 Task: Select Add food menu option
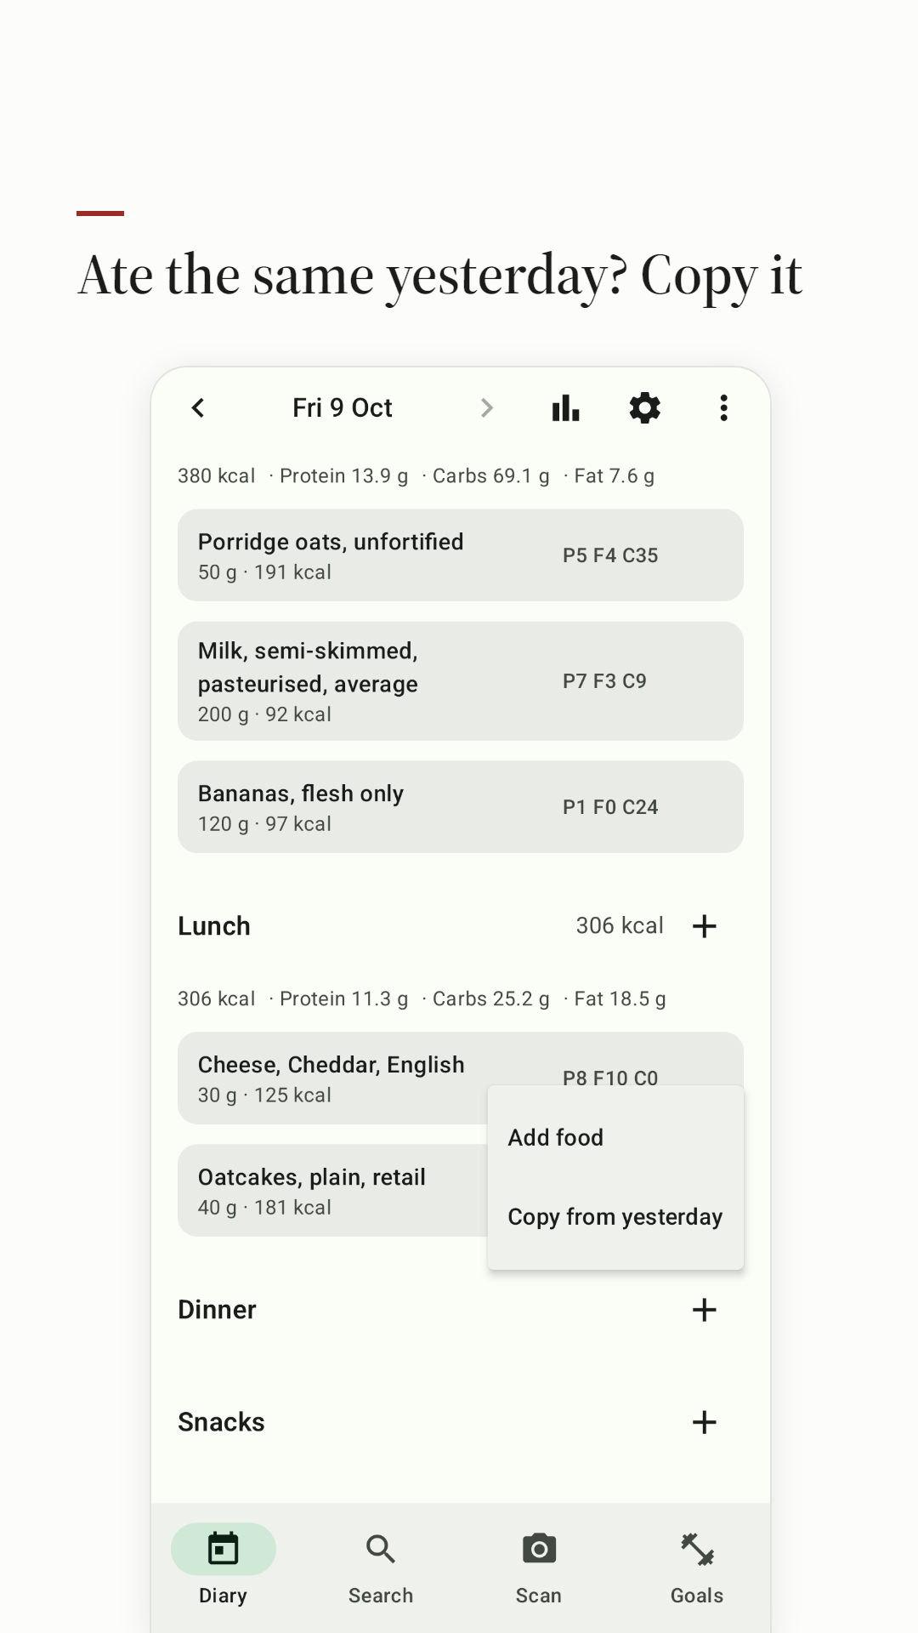615,1137
